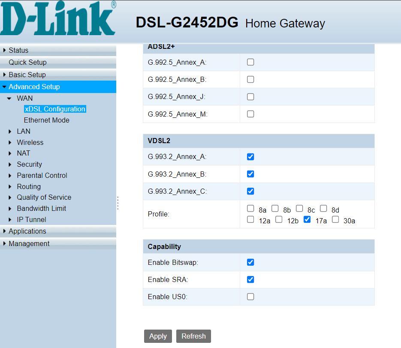Click the VDSL2 section header
The width and height of the screenshot is (401, 348).
(259, 141)
